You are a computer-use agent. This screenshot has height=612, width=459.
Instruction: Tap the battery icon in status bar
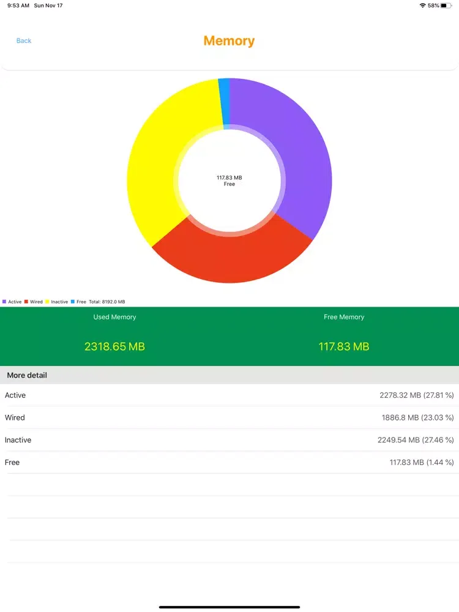click(x=446, y=6)
